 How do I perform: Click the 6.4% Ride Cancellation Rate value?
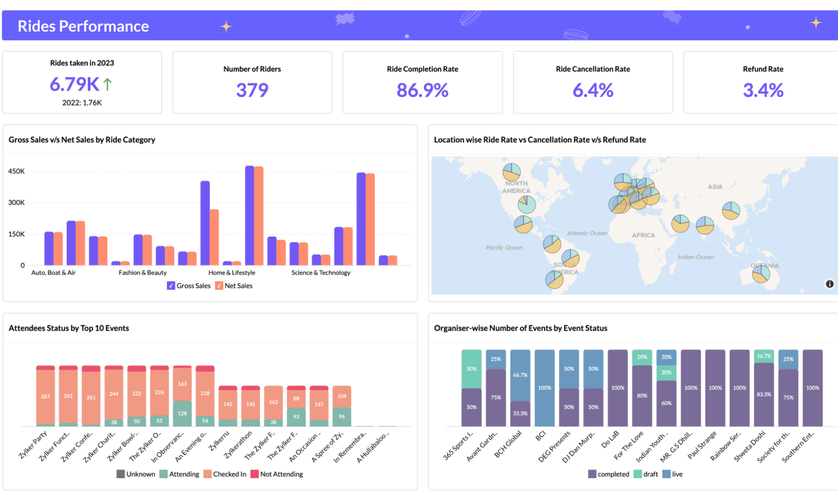click(x=593, y=90)
